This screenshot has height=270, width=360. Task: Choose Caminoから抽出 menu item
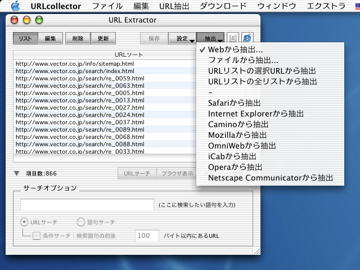point(270,124)
